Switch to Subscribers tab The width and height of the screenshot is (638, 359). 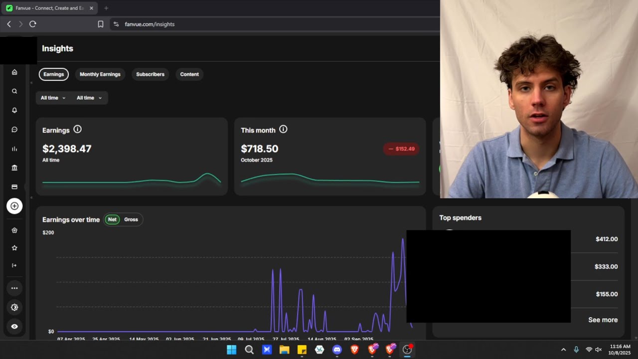(150, 74)
